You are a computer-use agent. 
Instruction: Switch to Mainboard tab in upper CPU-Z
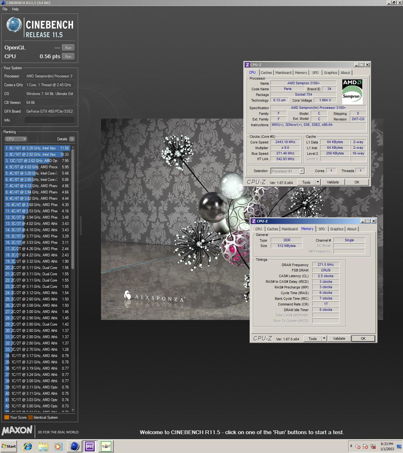tap(283, 73)
